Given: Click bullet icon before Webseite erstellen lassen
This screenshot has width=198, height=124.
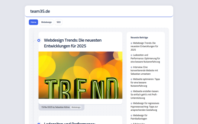Looking at the screenshot, I should (x=131, y=91).
